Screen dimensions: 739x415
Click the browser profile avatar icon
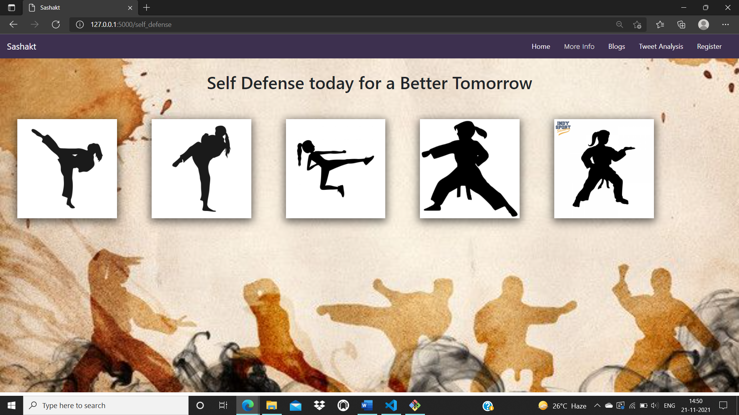click(x=703, y=25)
